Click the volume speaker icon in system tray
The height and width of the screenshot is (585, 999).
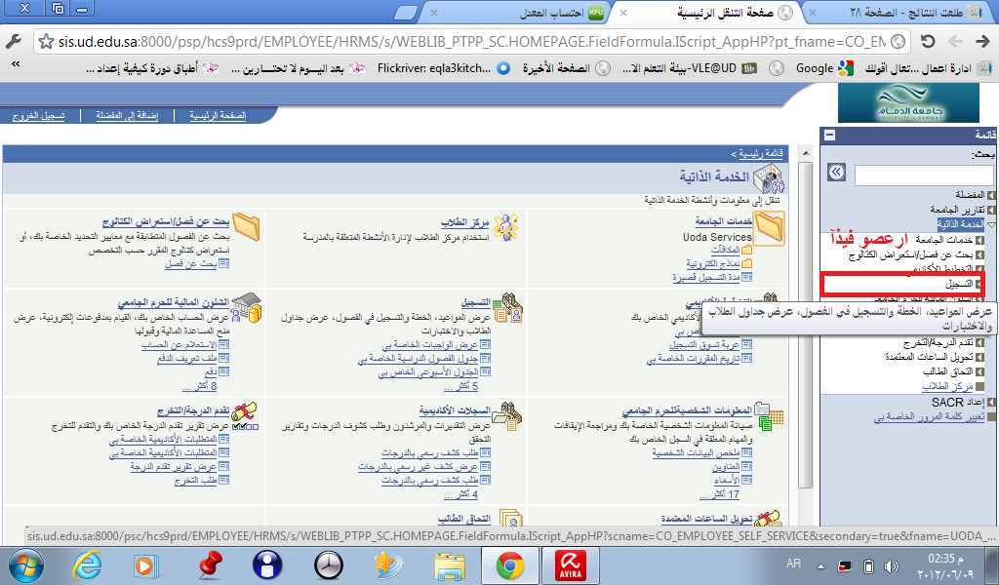coord(891,565)
